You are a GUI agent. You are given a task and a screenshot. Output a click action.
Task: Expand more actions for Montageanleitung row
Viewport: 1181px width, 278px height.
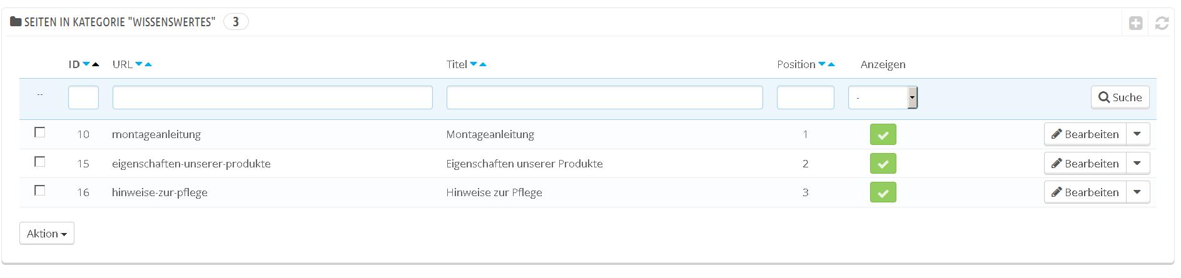[1137, 134]
